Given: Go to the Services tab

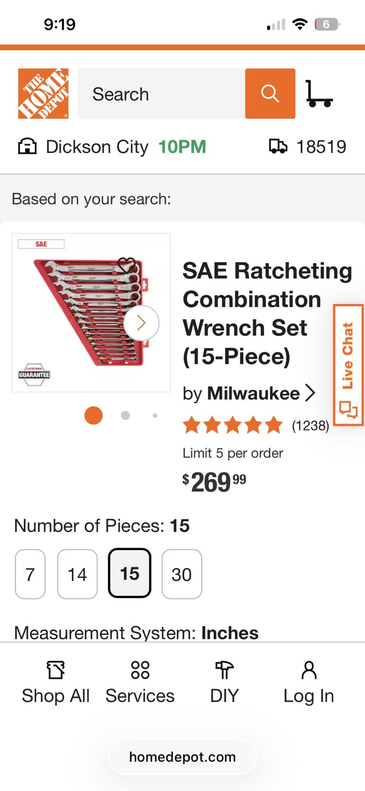Looking at the screenshot, I should coord(140,682).
